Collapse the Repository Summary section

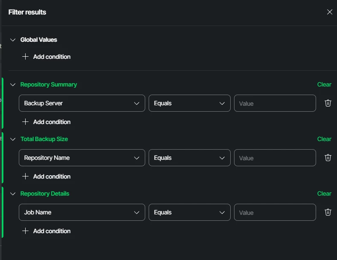pyautogui.click(x=13, y=85)
